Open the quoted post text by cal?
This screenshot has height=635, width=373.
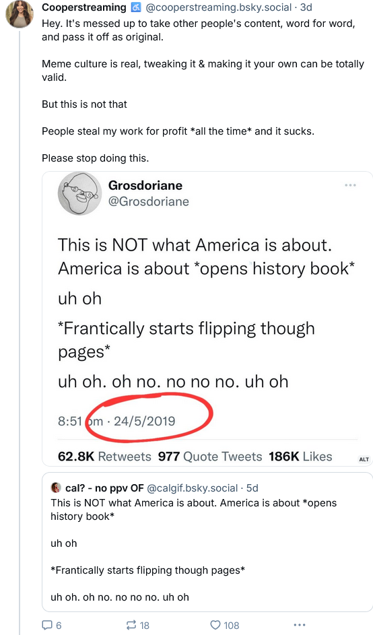pos(194,549)
